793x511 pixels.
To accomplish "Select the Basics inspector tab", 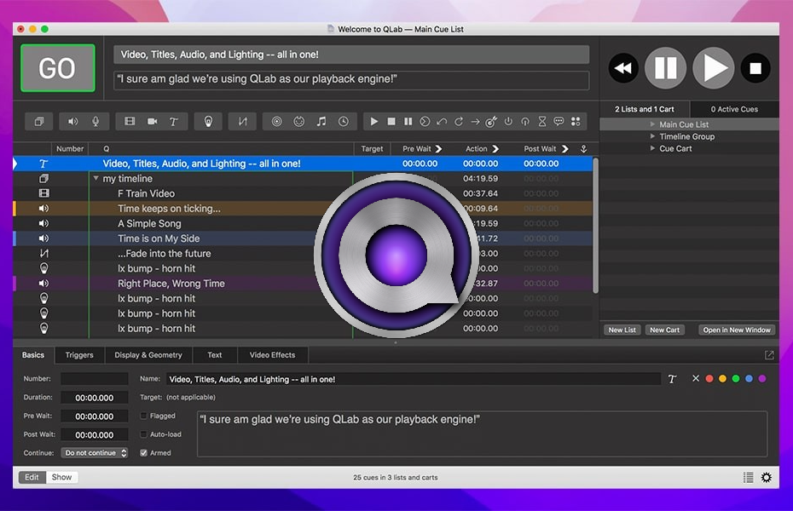I will pos(33,355).
